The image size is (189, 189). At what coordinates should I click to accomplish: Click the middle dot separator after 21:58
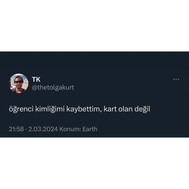[26, 129]
